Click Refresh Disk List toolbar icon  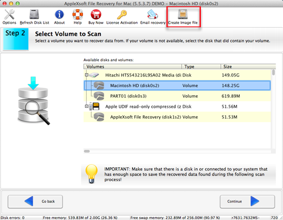click(34, 14)
